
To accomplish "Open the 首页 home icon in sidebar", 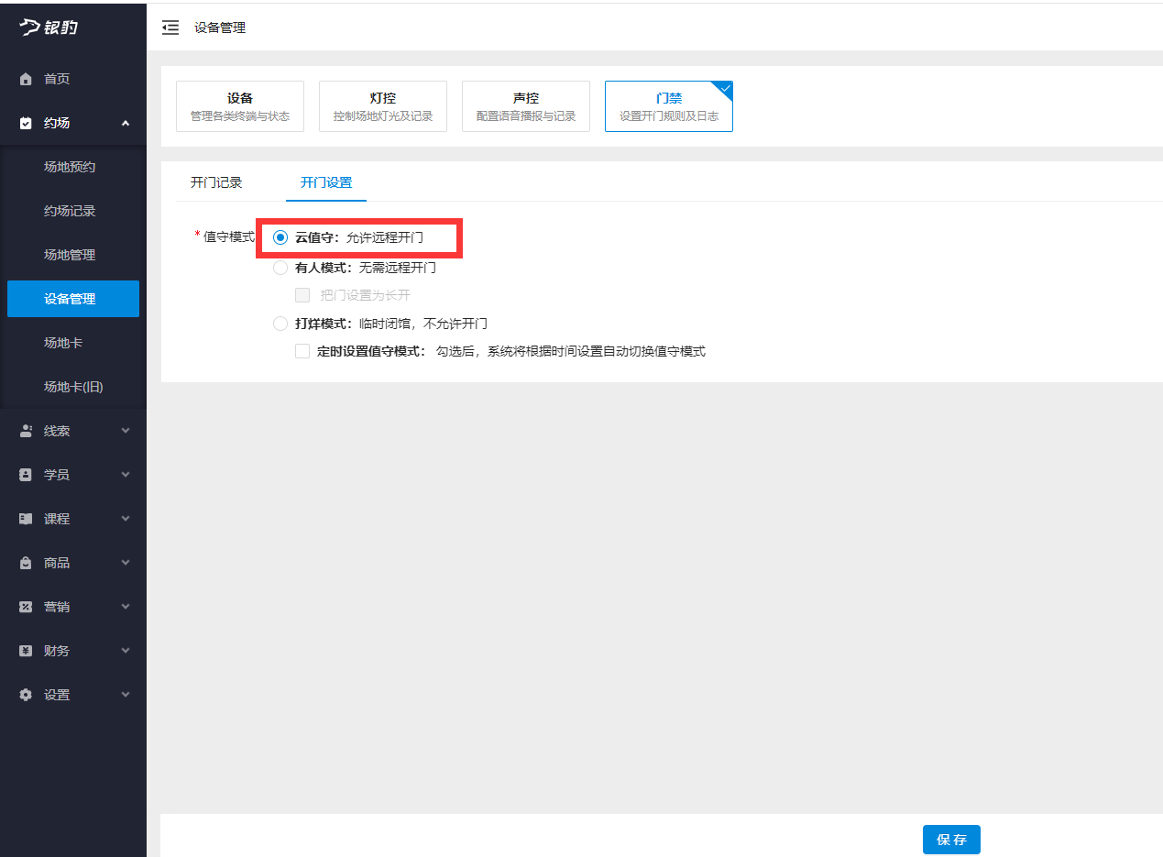I will (27, 78).
